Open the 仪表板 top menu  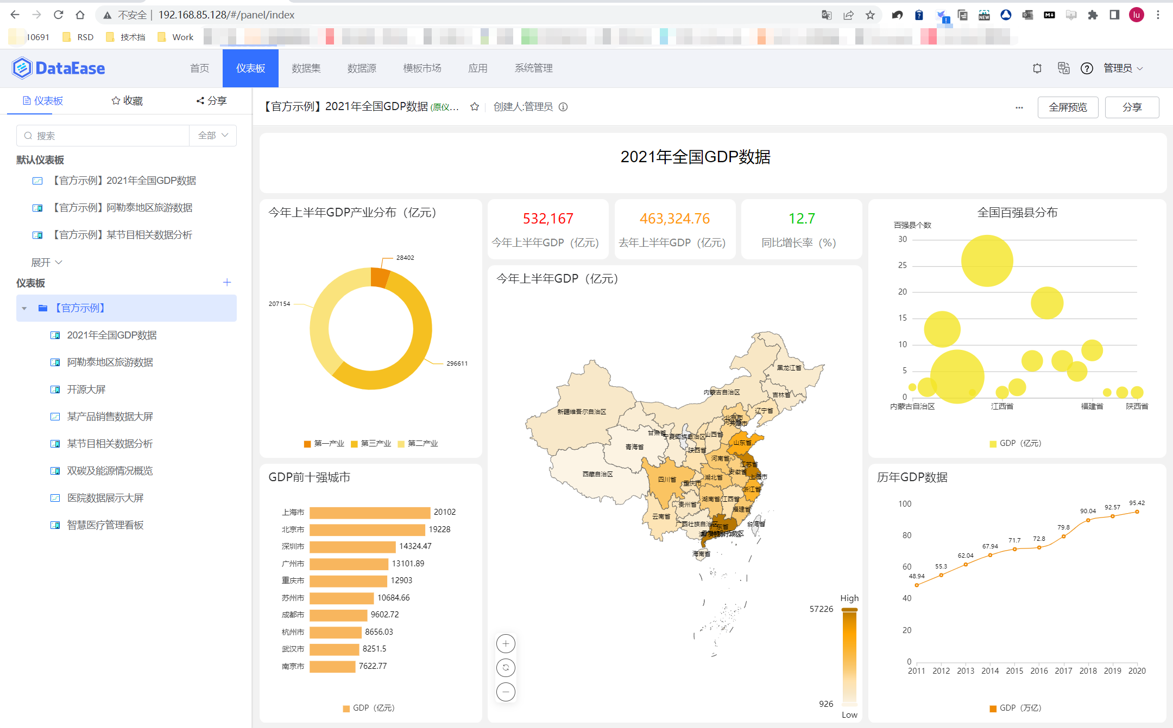(250, 68)
